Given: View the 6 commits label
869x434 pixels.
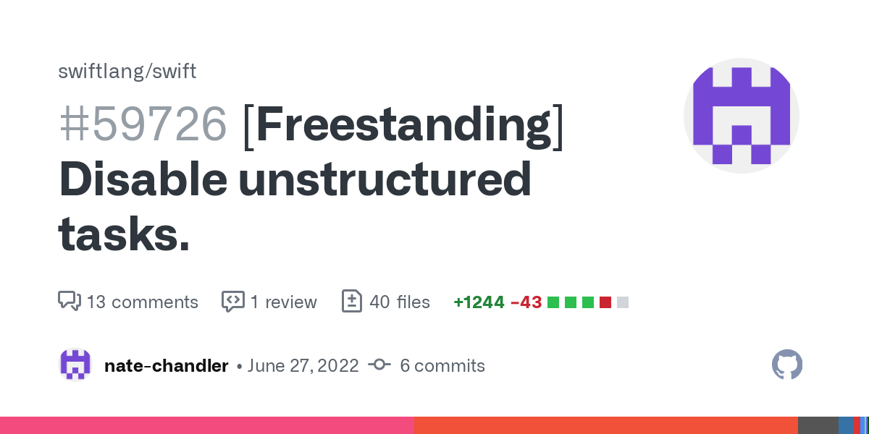Looking at the screenshot, I should pos(442,366).
